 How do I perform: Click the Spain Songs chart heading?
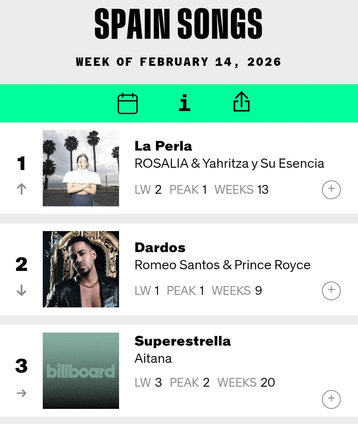tap(179, 24)
